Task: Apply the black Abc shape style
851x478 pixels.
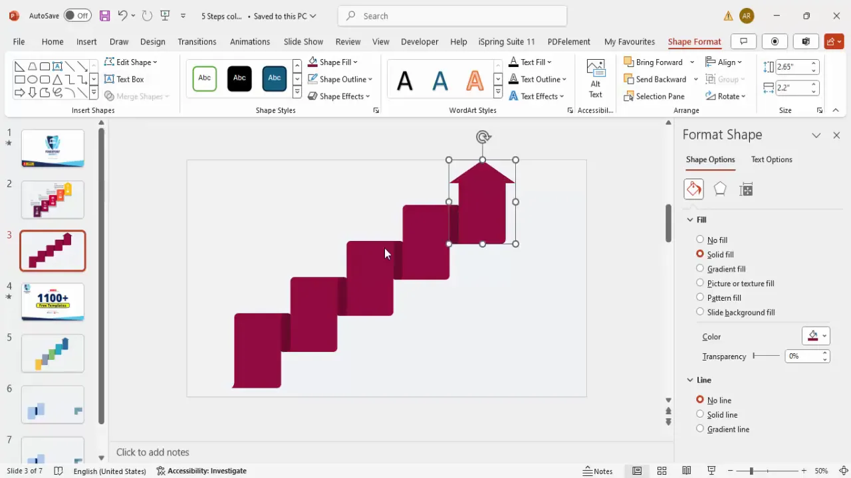Action: (239, 78)
